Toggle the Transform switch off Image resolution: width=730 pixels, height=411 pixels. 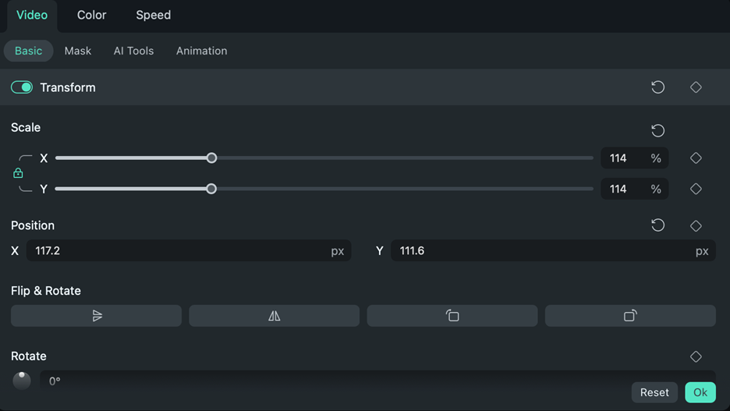[22, 87]
